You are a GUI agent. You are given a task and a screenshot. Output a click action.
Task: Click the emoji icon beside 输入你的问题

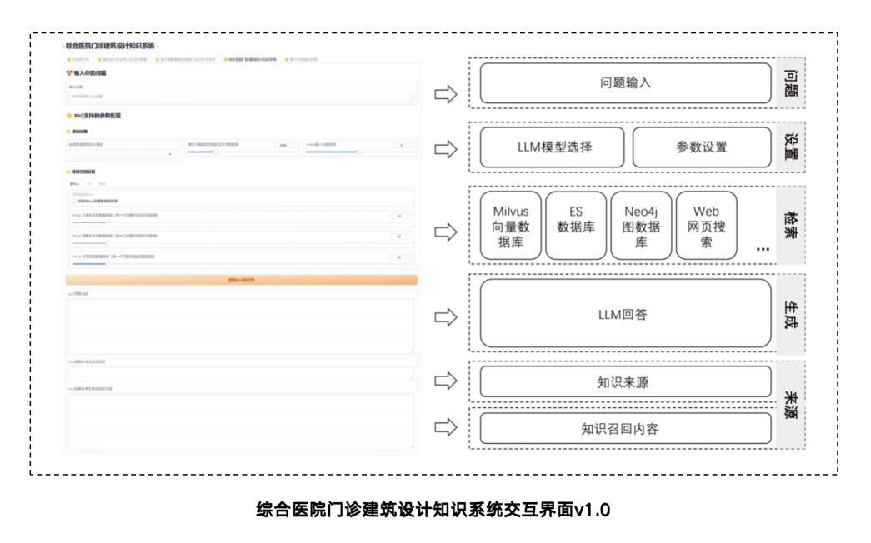click(x=69, y=72)
